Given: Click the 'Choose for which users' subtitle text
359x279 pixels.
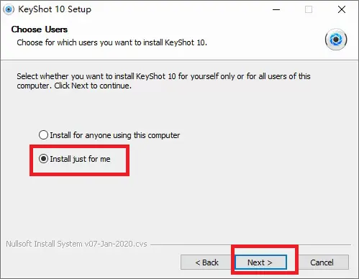Looking at the screenshot, I should tap(112, 42).
